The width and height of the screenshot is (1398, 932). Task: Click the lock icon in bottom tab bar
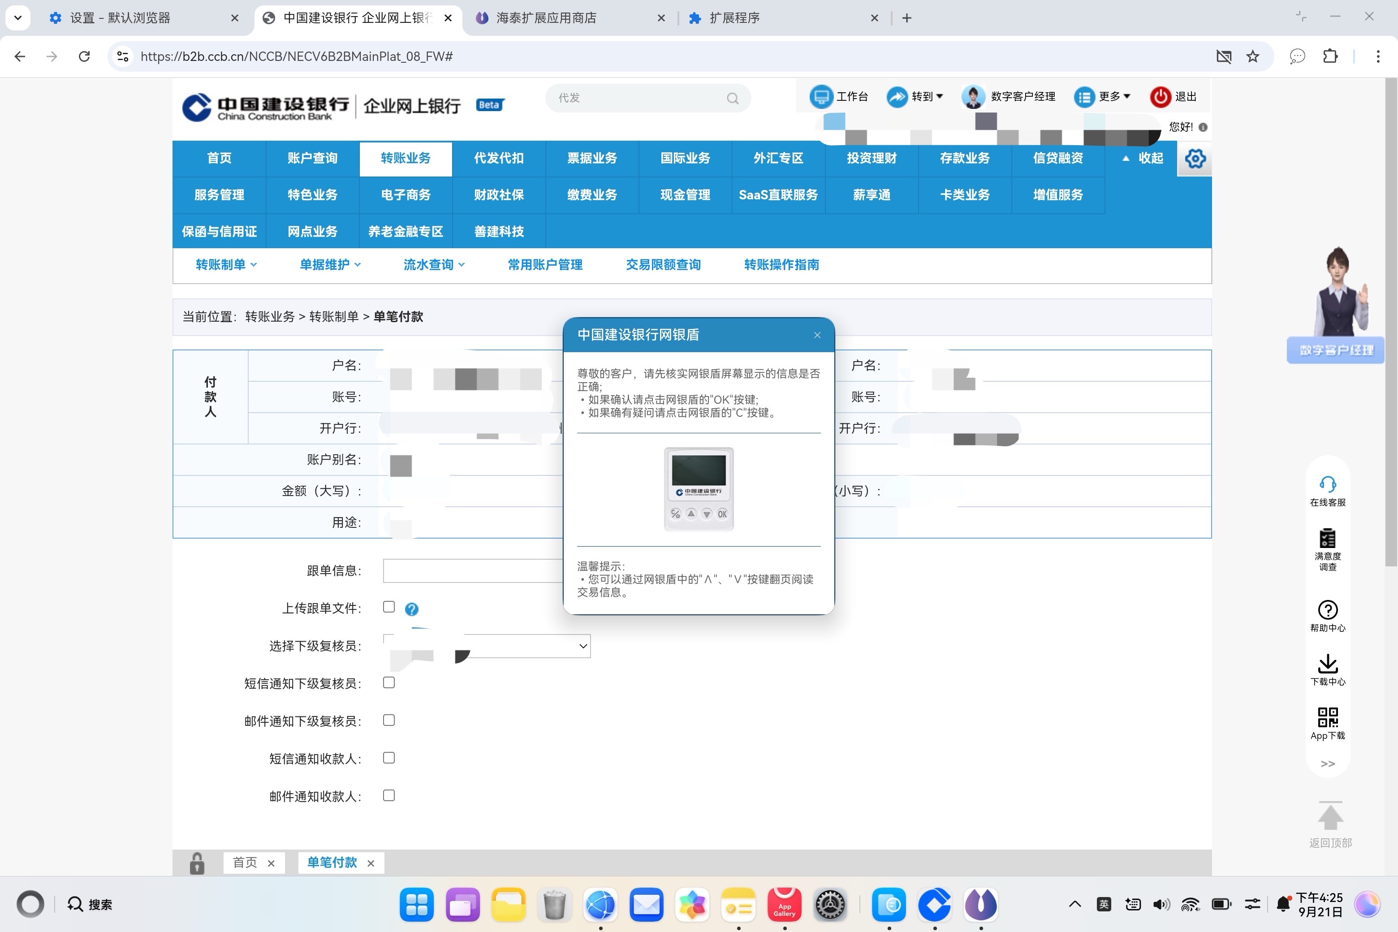[197, 863]
